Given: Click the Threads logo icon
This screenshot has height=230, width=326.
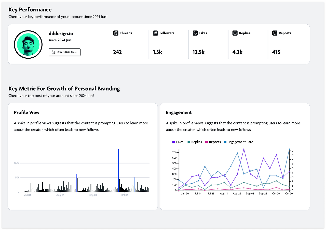Looking at the screenshot, I should click(x=116, y=33).
